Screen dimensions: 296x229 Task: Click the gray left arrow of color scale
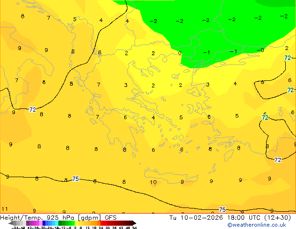coord(11,223)
